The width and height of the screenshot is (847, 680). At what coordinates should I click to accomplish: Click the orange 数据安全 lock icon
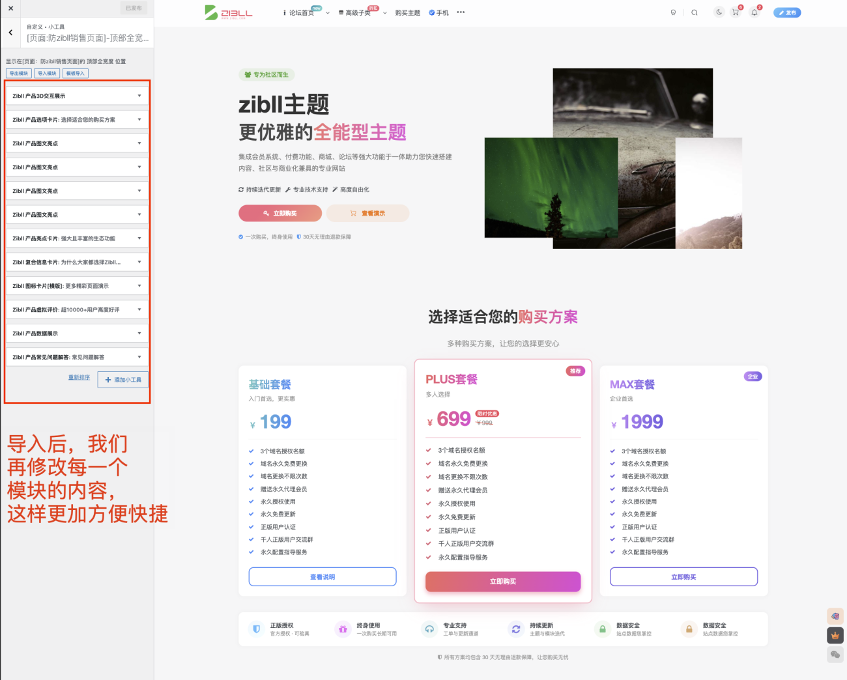pos(689,629)
